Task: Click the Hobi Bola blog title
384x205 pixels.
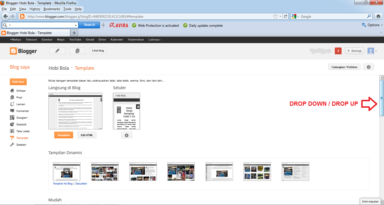Action: (59, 68)
